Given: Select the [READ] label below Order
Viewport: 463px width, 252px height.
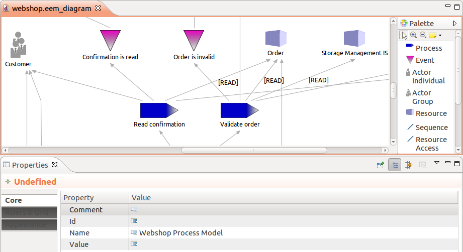Looking at the screenshot, I should click(273, 80).
